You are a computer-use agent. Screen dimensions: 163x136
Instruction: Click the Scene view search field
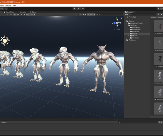[x=110, y=15]
